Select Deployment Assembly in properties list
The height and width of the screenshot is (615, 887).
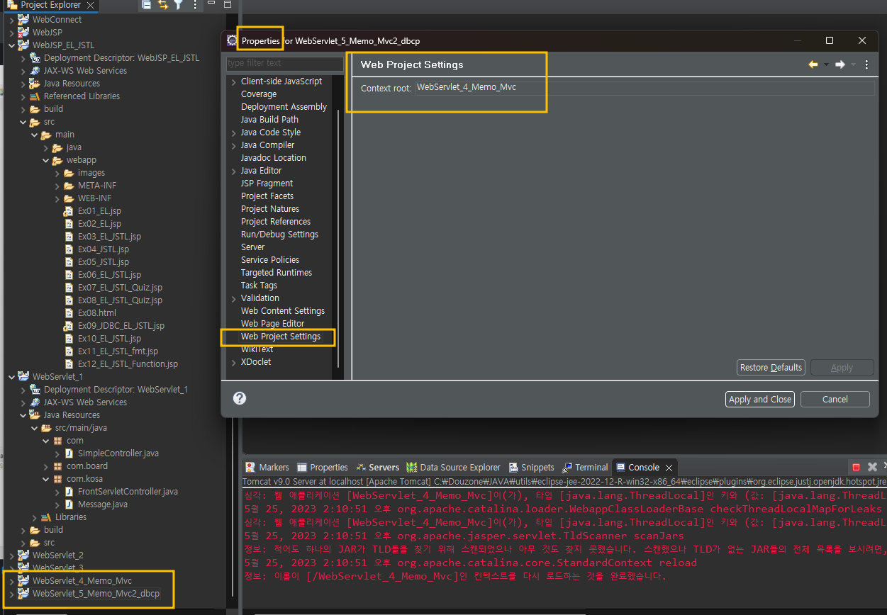pyautogui.click(x=284, y=107)
